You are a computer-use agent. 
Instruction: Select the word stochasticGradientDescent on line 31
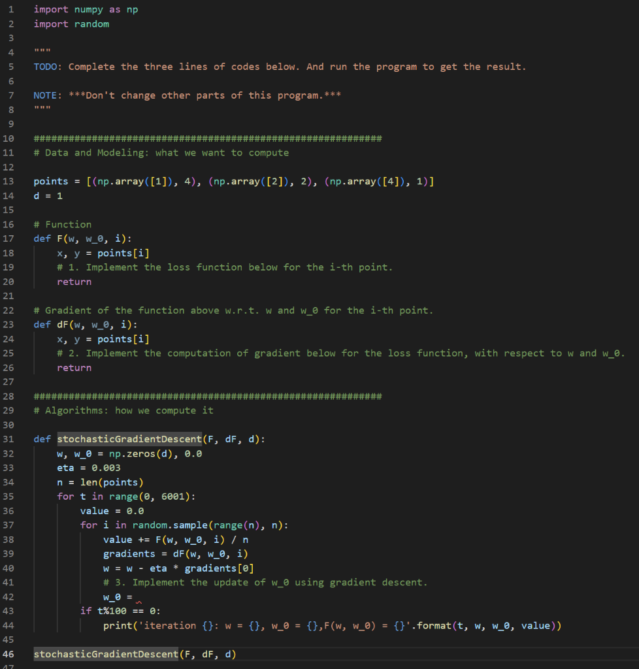point(130,438)
